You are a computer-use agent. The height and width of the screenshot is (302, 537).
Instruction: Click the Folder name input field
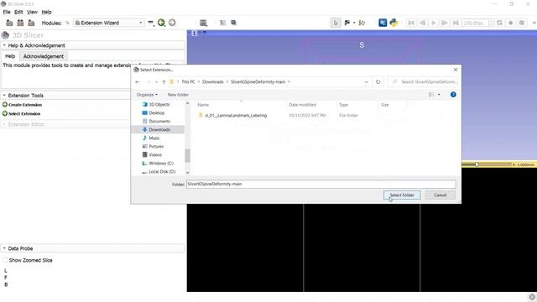(x=321, y=184)
